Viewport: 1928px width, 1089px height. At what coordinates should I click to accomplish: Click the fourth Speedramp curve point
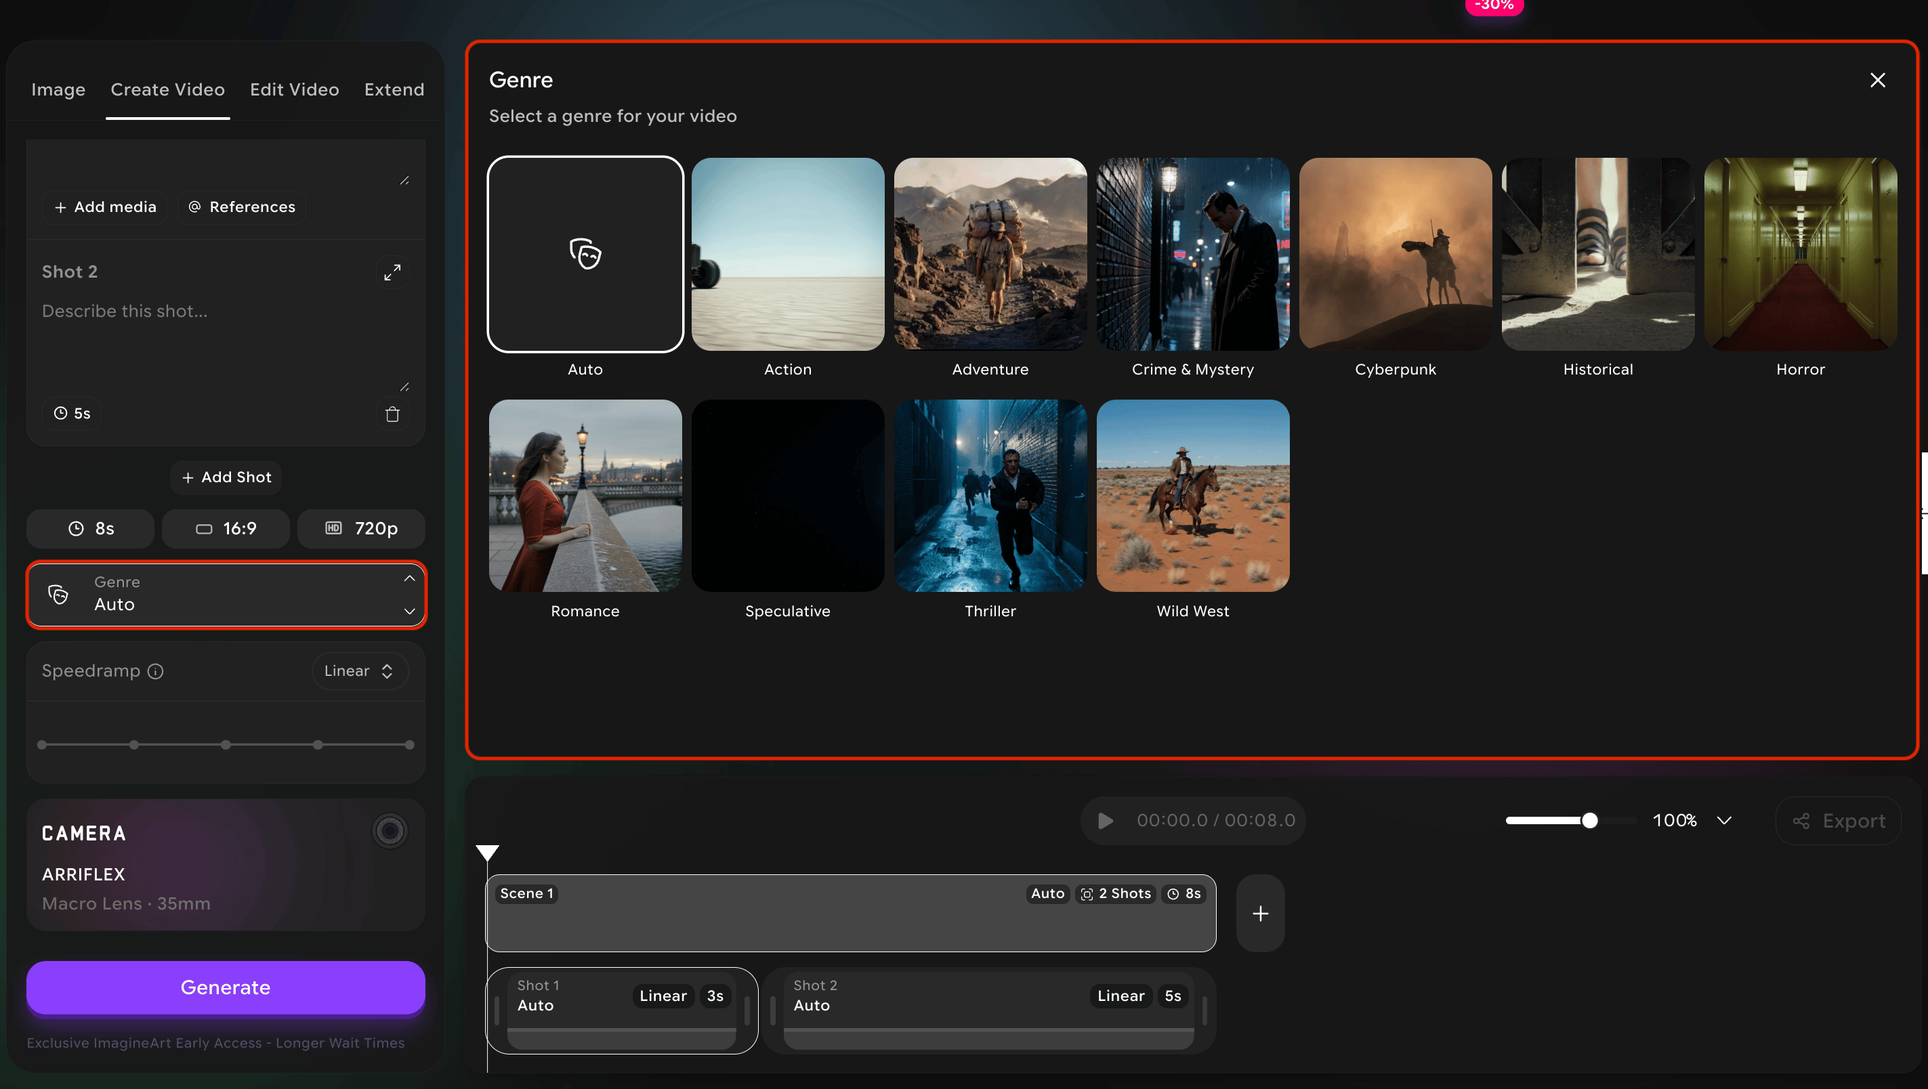click(x=318, y=746)
